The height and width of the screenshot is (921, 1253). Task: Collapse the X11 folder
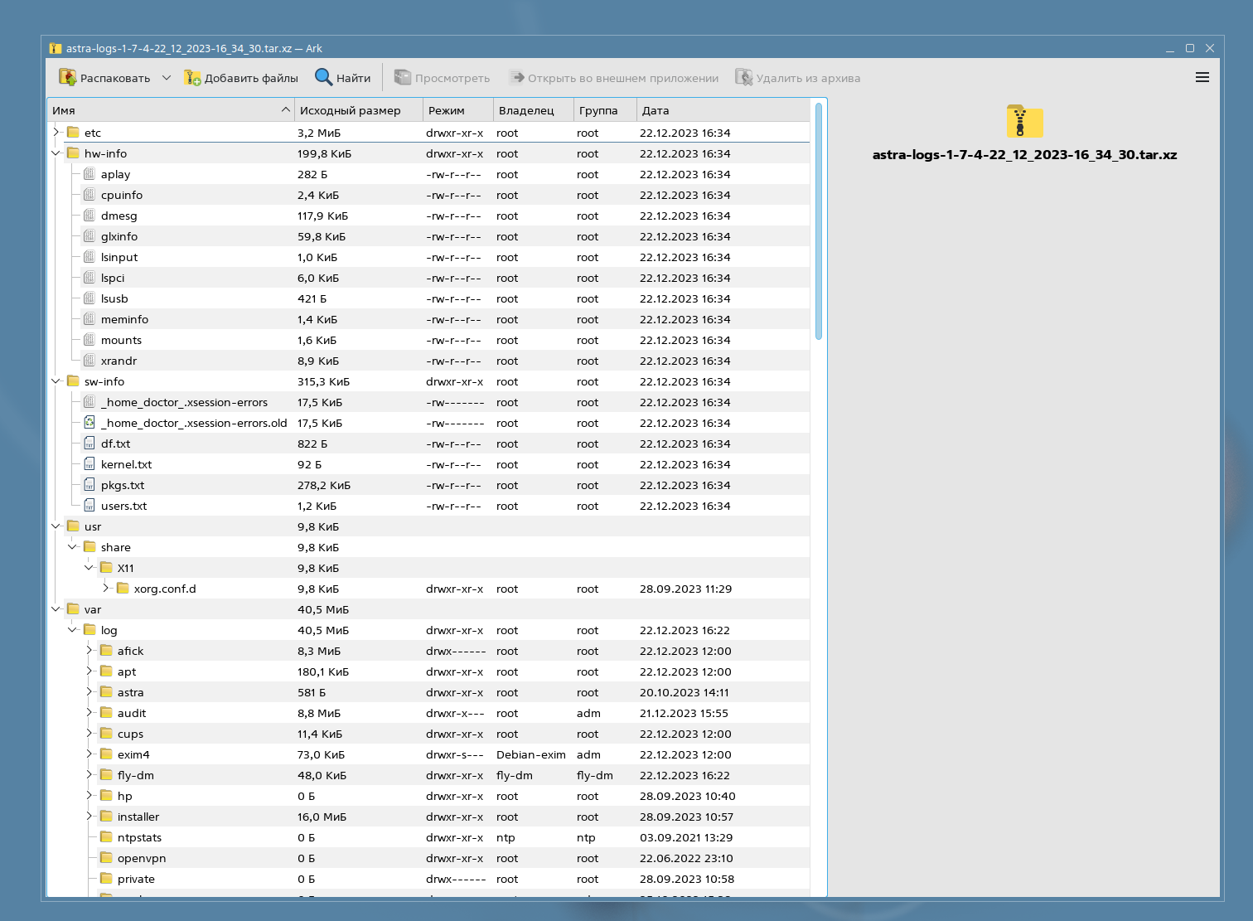point(89,568)
